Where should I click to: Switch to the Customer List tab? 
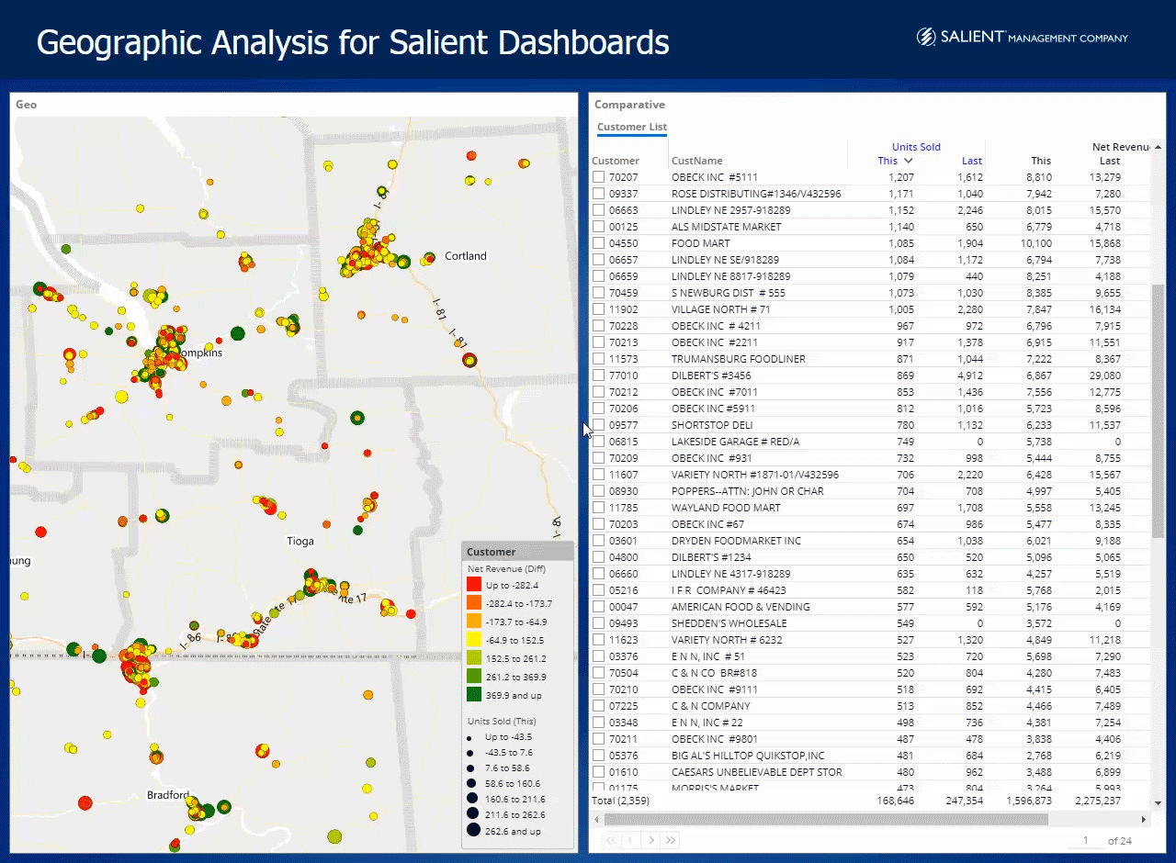[x=632, y=128]
